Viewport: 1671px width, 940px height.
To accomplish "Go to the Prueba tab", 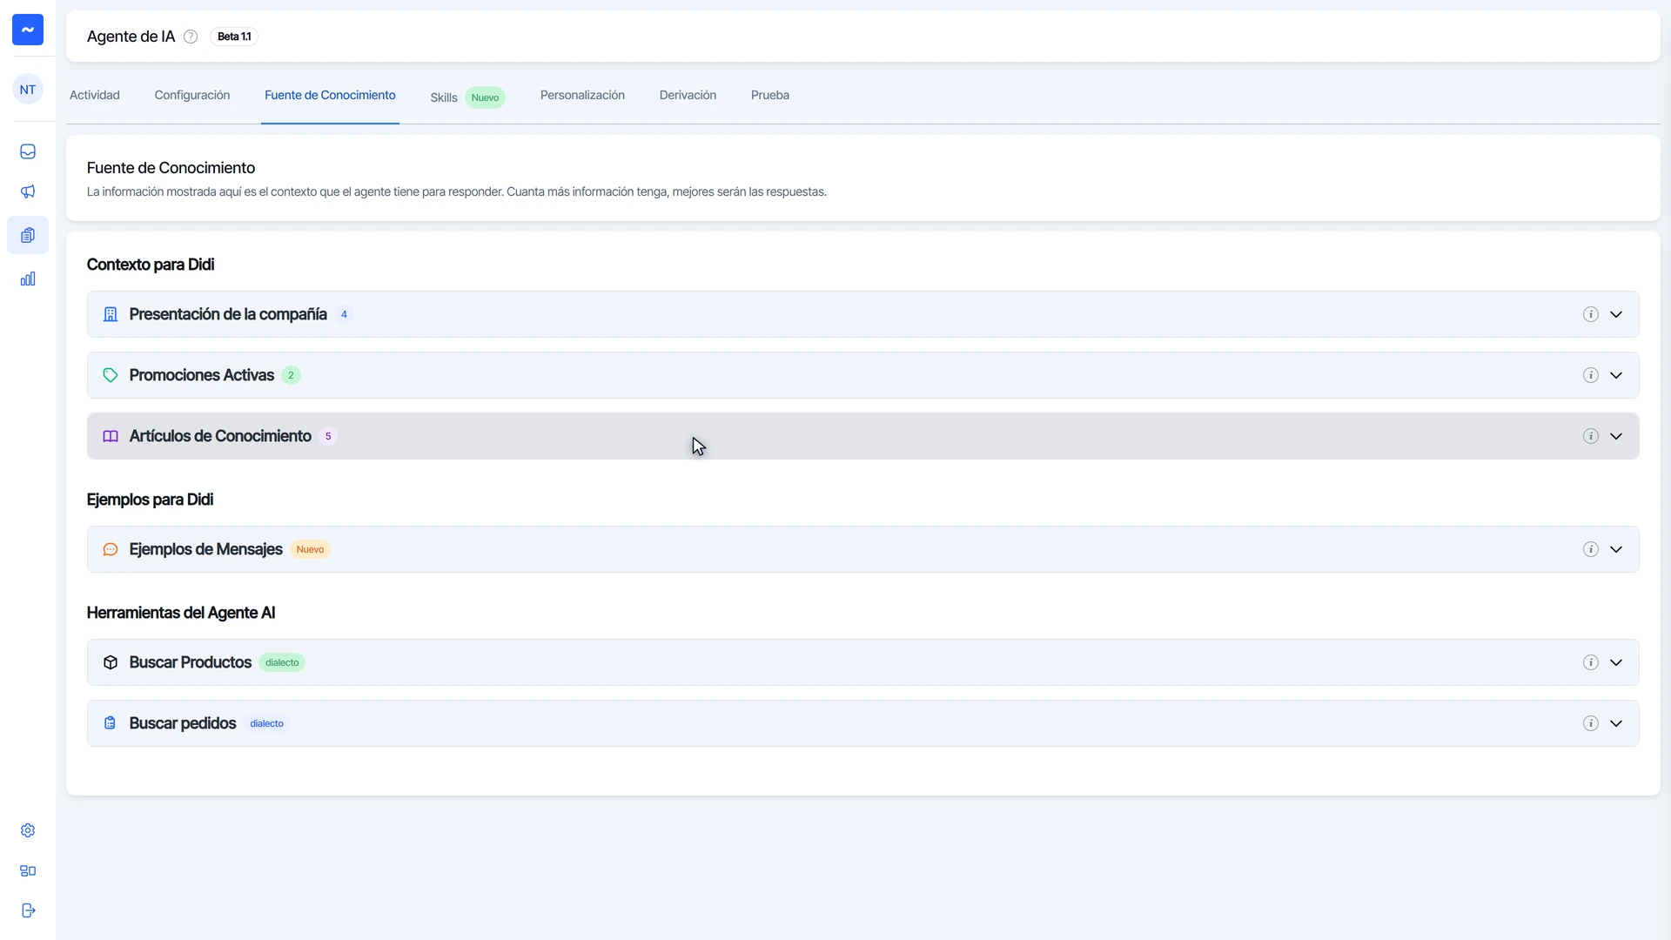I will click(x=770, y=95).
